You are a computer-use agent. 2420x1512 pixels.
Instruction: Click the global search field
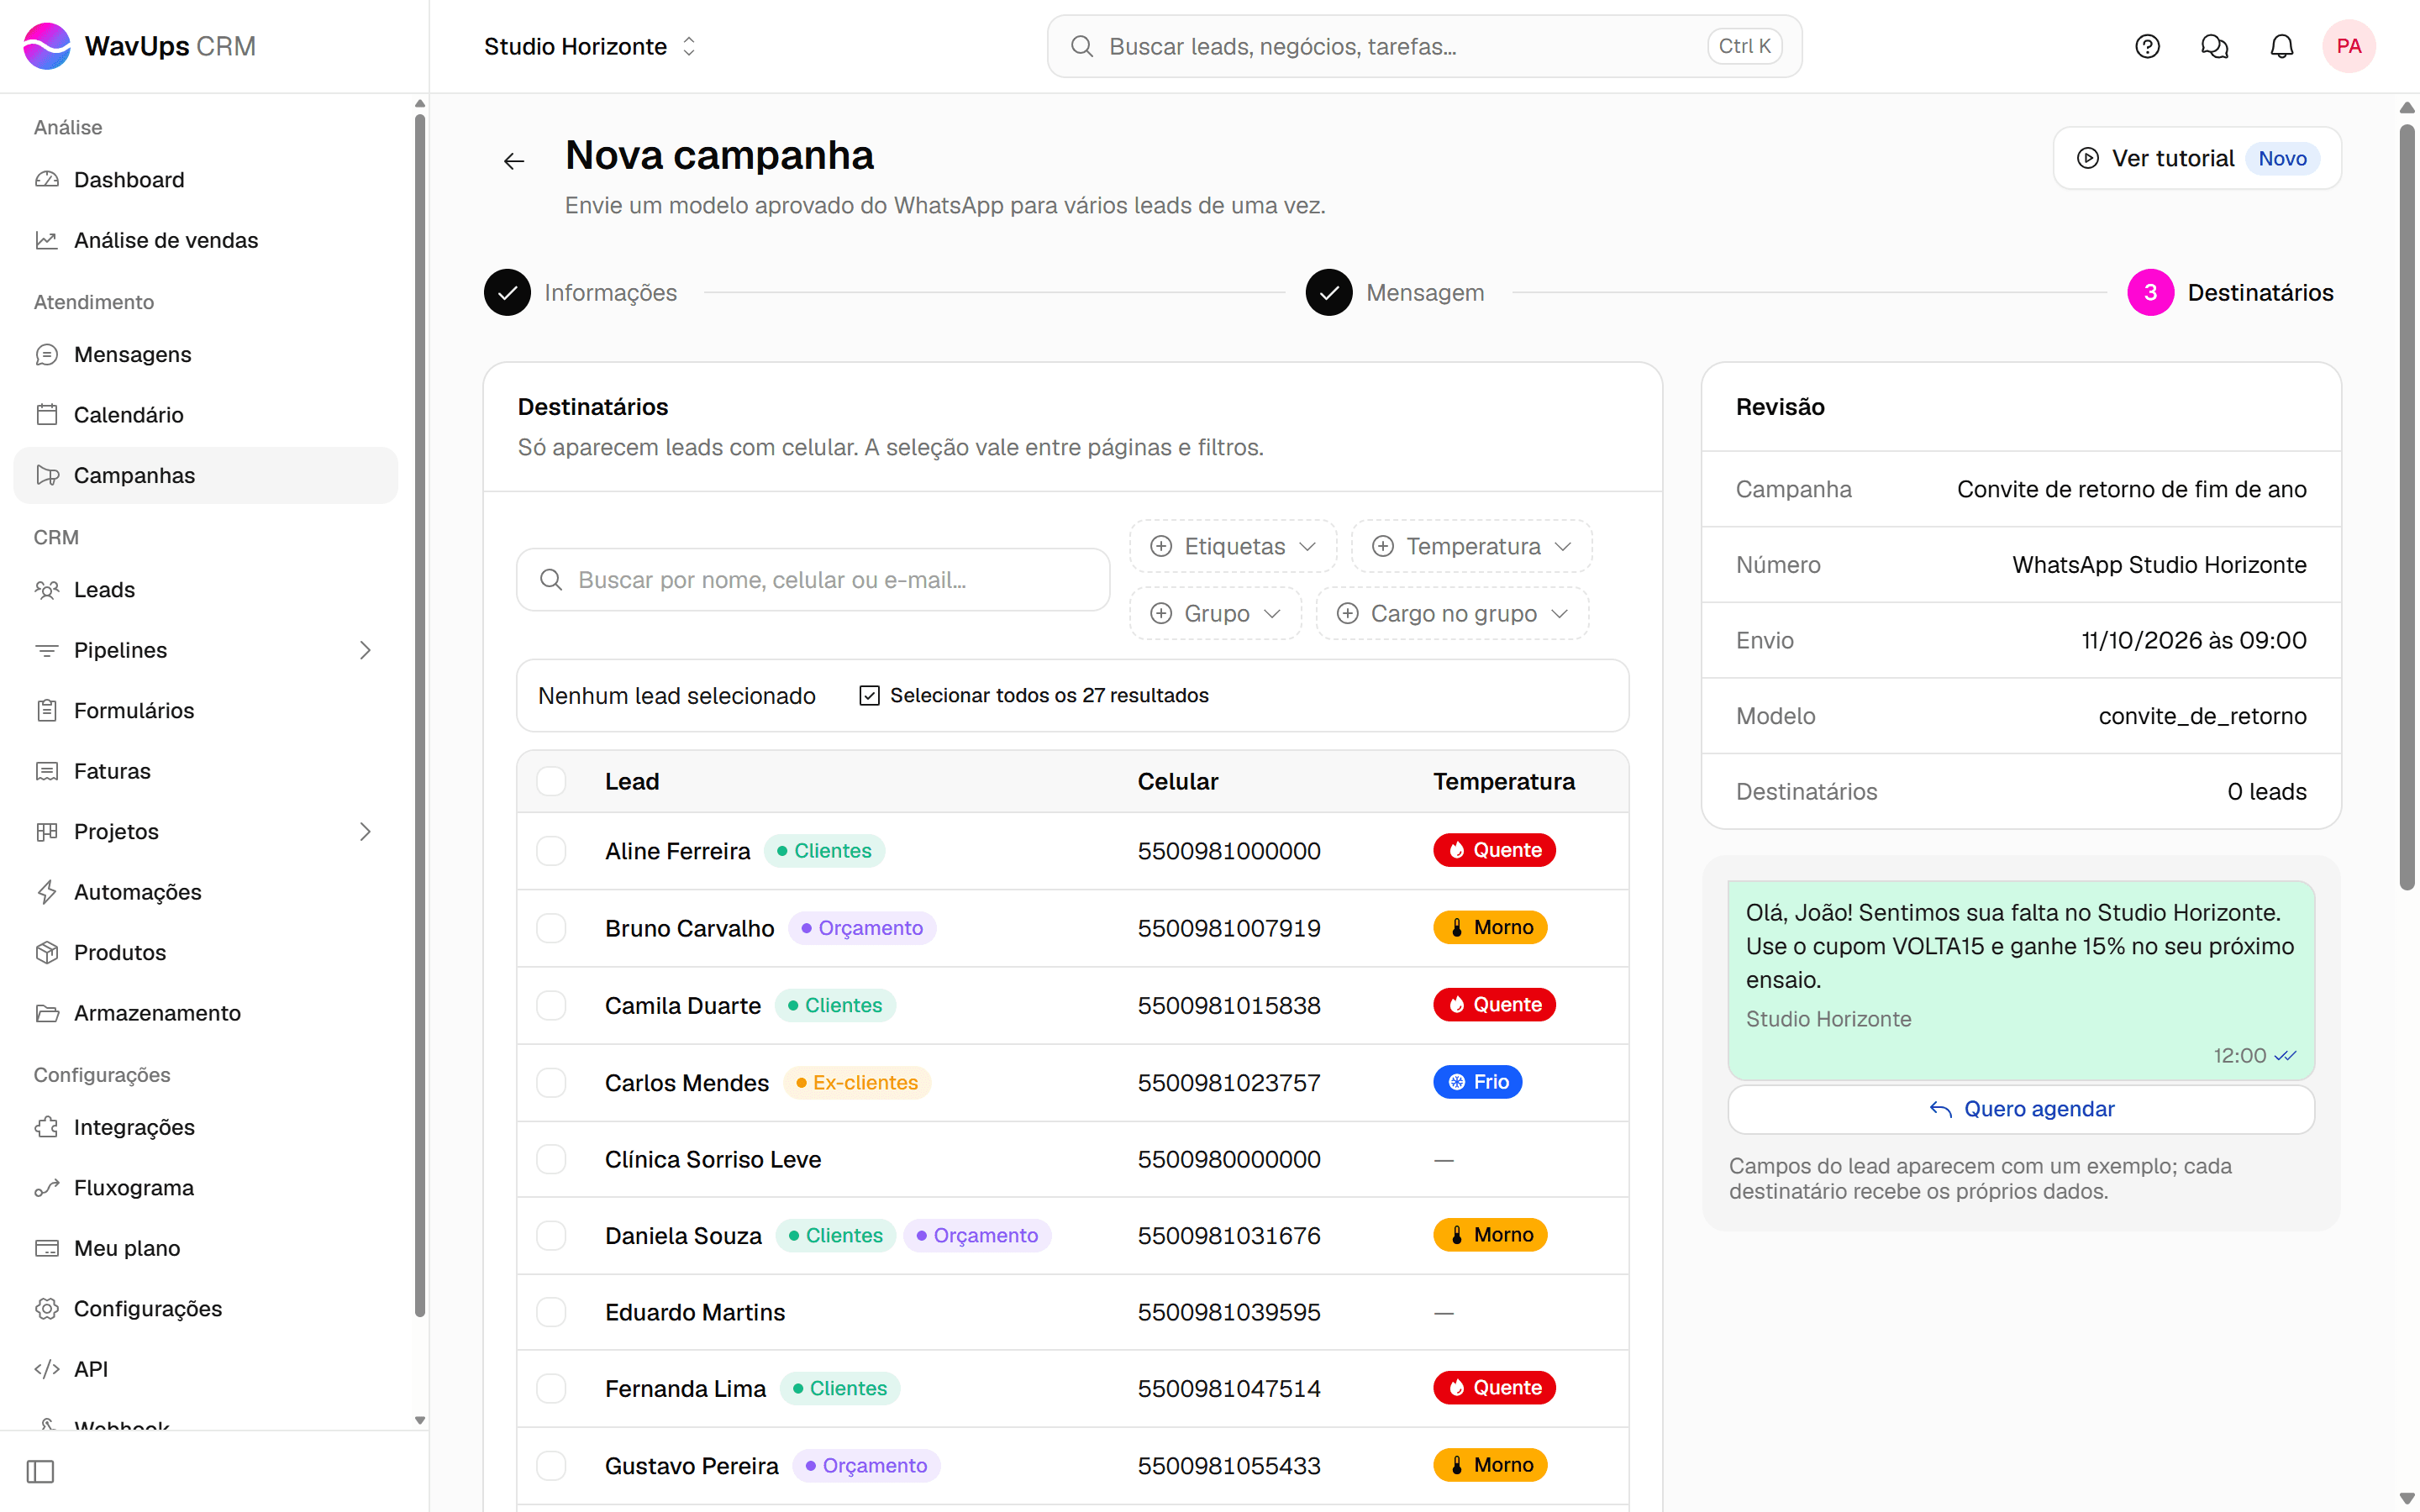click(1424, 46)
